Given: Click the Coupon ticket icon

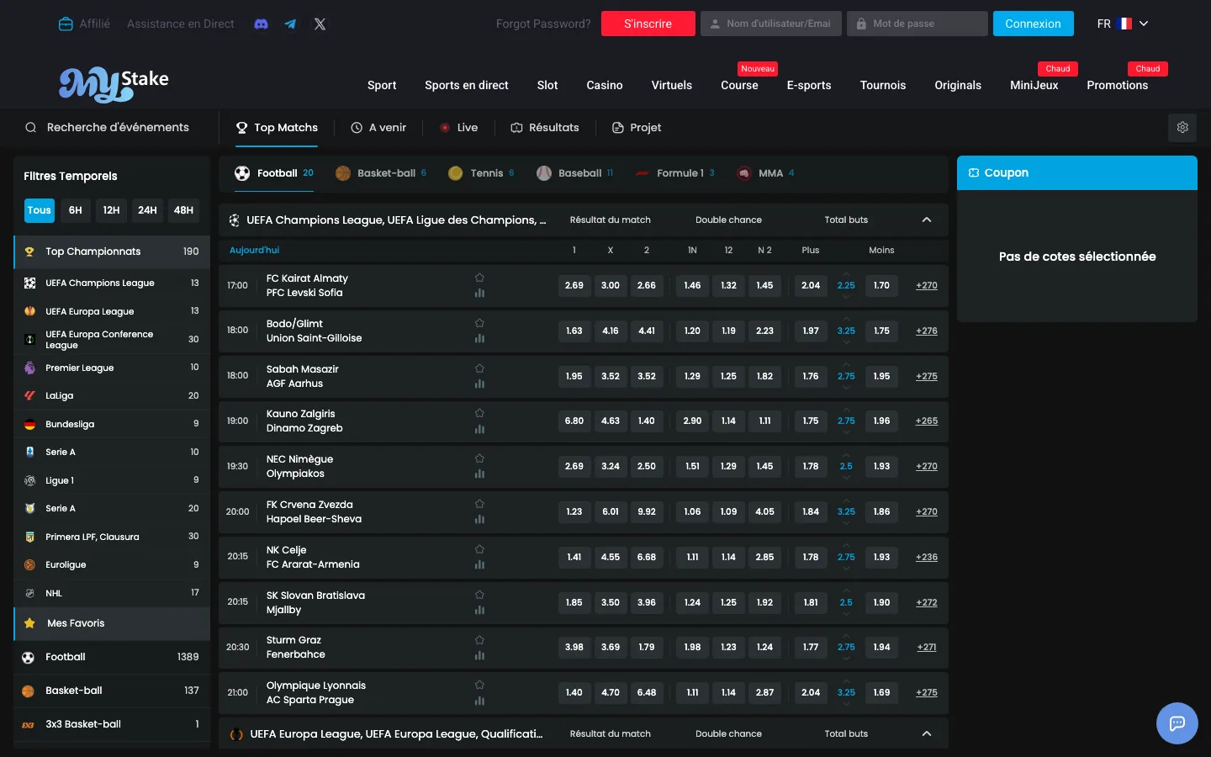Looking at the screenshot, I should 974,172.
